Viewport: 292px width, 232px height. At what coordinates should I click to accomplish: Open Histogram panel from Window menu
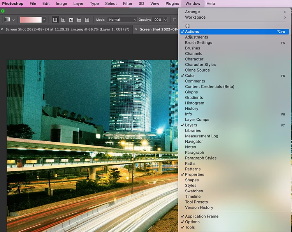tap(194, 103)
